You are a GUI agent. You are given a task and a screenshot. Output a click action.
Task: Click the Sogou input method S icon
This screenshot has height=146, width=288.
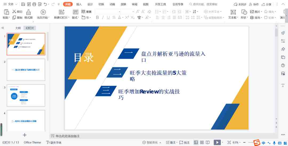tap(257, 143)
